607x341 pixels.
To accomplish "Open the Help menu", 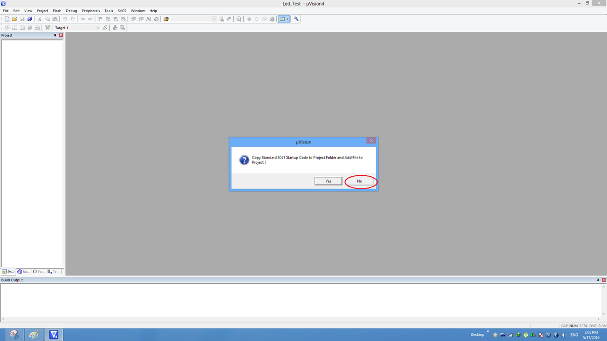I will (x=153, y=11).
